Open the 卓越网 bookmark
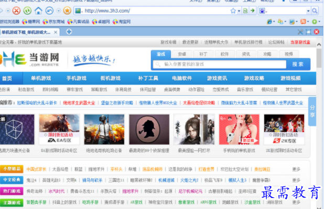 coord(101,22)
